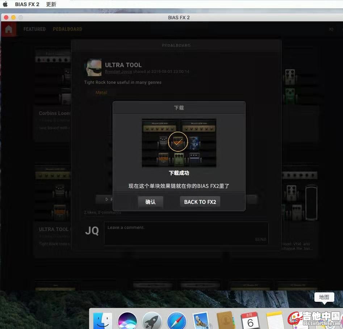The width and height of the screenshot is (343, 329).
Task: Open Safari compass icon in Dock
Action: pyautogui.click(x=177, y=321)
